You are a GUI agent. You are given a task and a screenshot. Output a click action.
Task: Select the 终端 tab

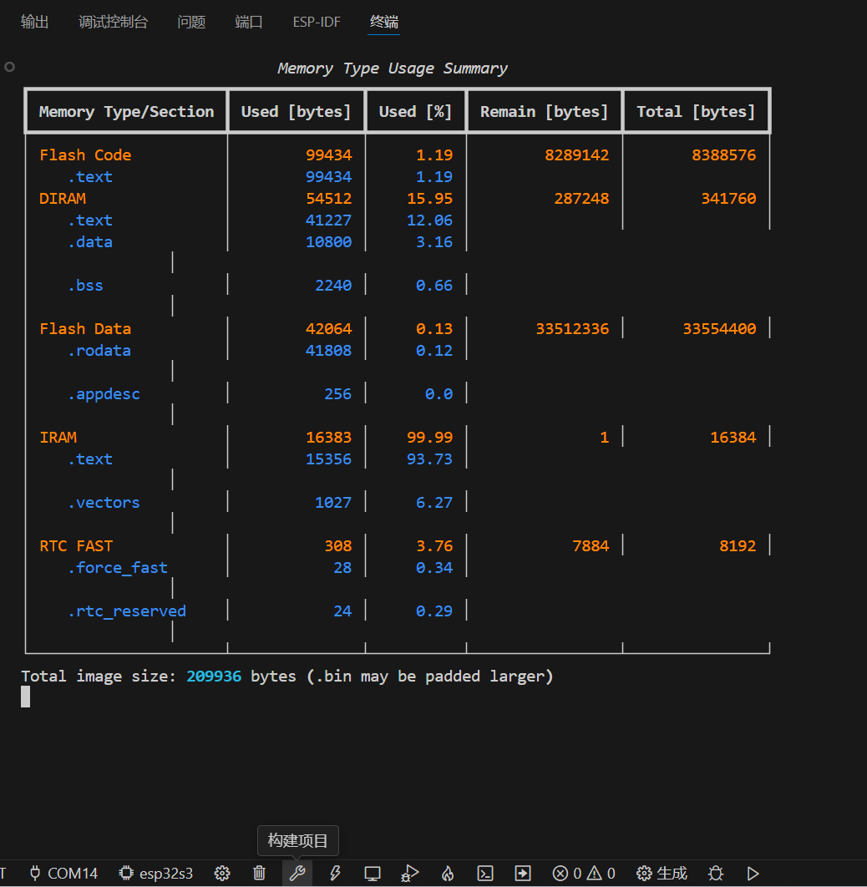384,22
